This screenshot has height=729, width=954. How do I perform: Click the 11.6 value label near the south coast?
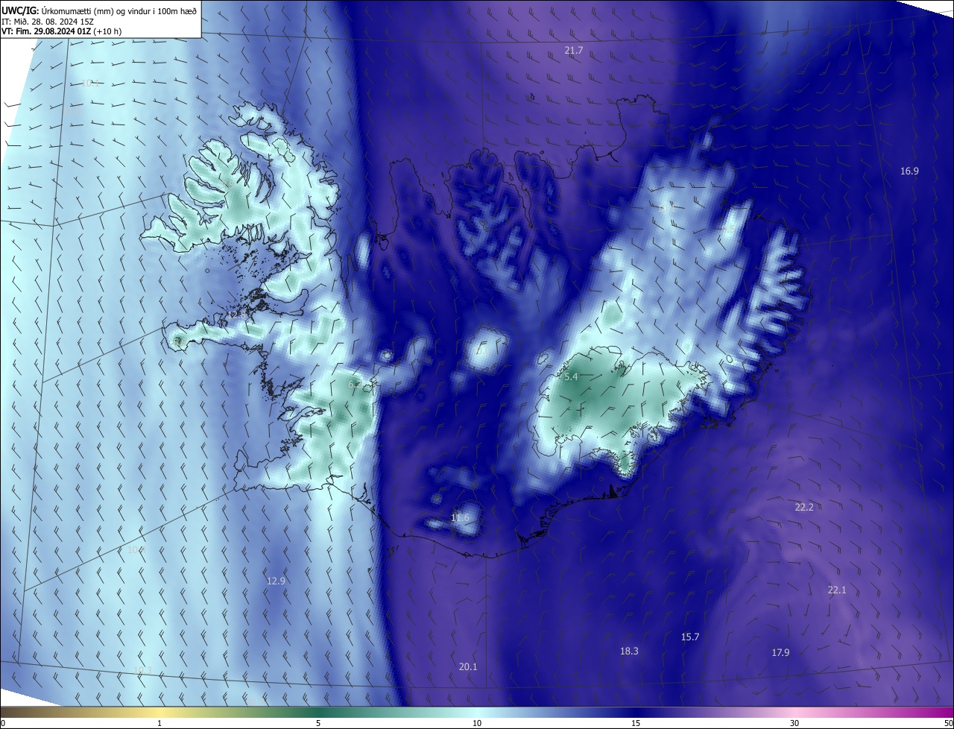point(461,517)
